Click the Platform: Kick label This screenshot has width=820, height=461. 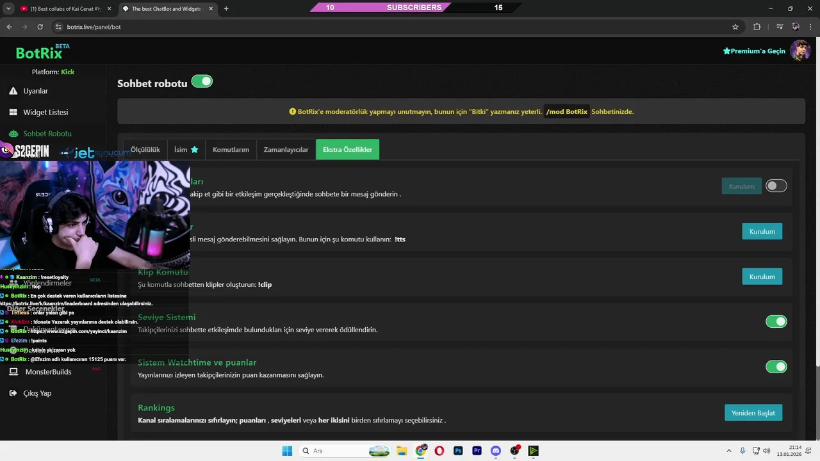pyautogui.click(x=53, y=72)
